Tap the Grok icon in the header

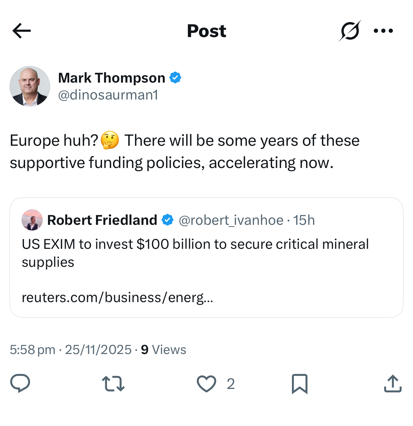click(x=349, y=31)
